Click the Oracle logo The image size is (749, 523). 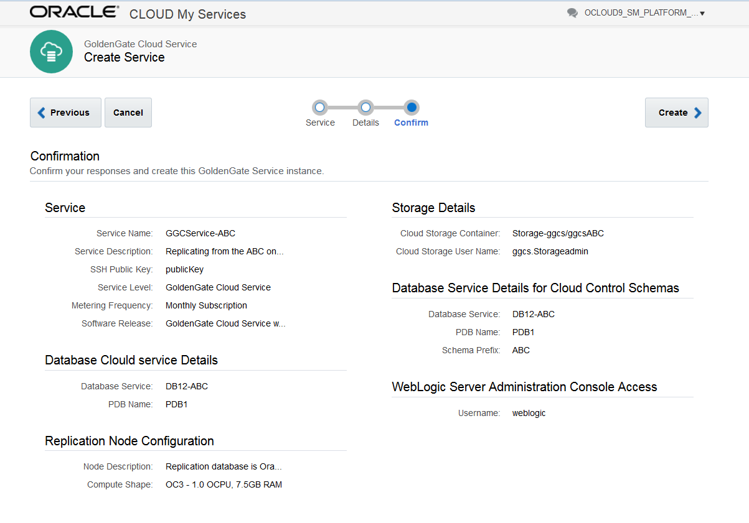click(74, 12)
